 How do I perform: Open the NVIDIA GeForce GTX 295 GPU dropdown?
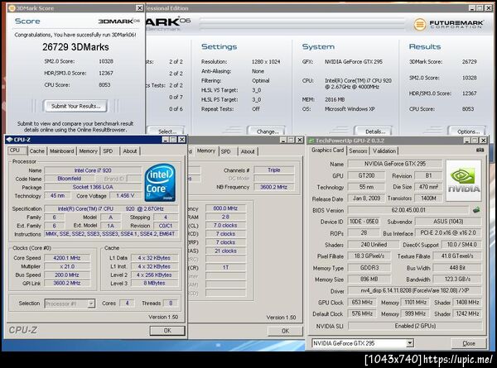point(363,343)
